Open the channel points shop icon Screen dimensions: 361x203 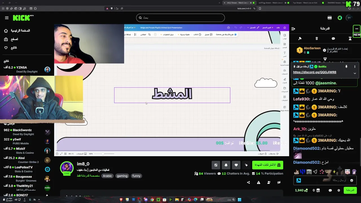pyautogui.click(x=318, y=190)
